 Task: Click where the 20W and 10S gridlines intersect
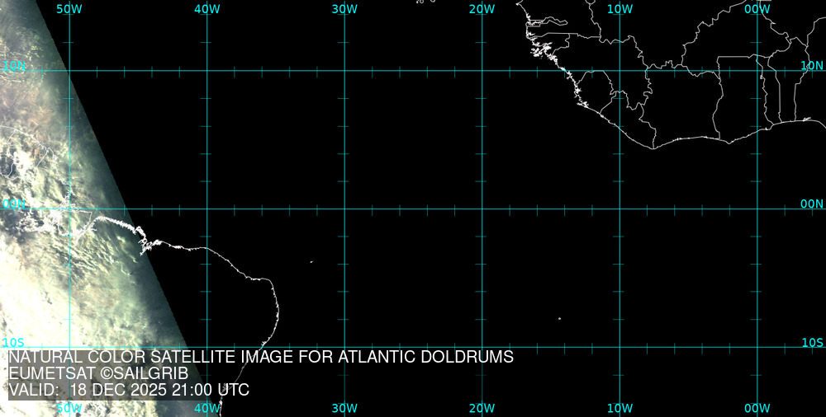(482, 346)
